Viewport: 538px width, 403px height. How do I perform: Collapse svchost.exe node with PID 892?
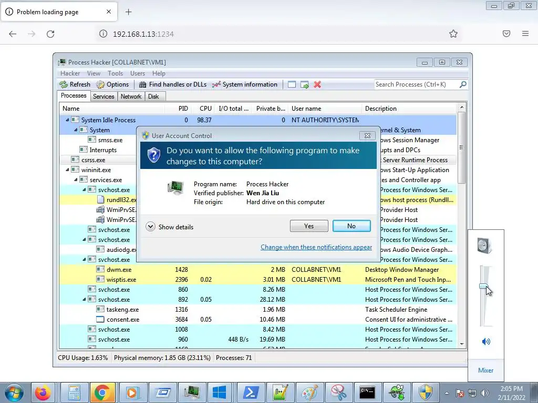[x=84, y=299]
